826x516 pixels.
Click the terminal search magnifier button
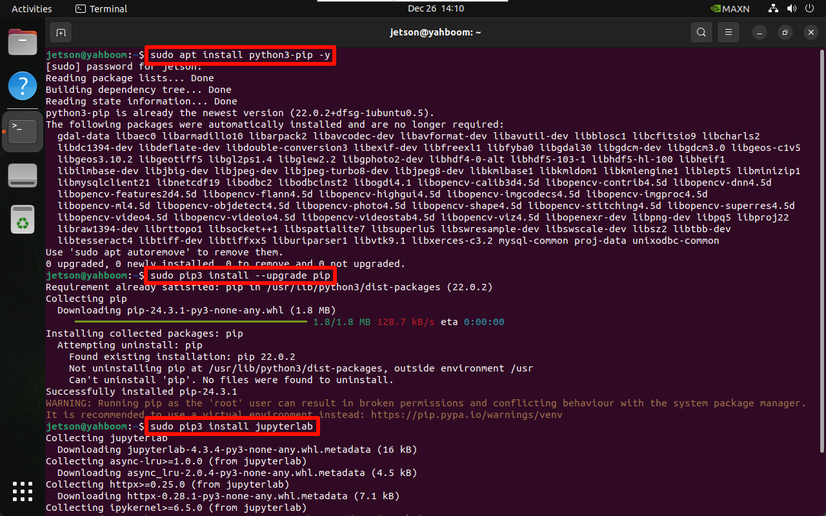(x=701, y=32)
